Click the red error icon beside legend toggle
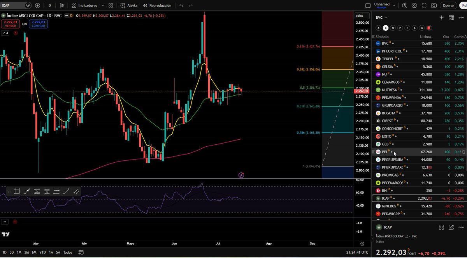This screenshot has width=467, height=258. (16, 33)
